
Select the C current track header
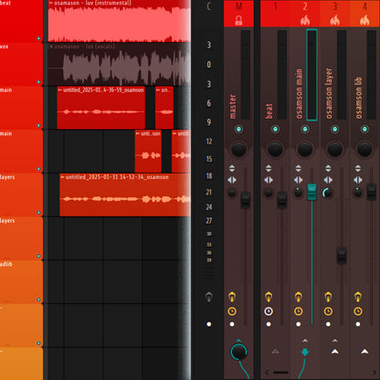coord(209,6)
